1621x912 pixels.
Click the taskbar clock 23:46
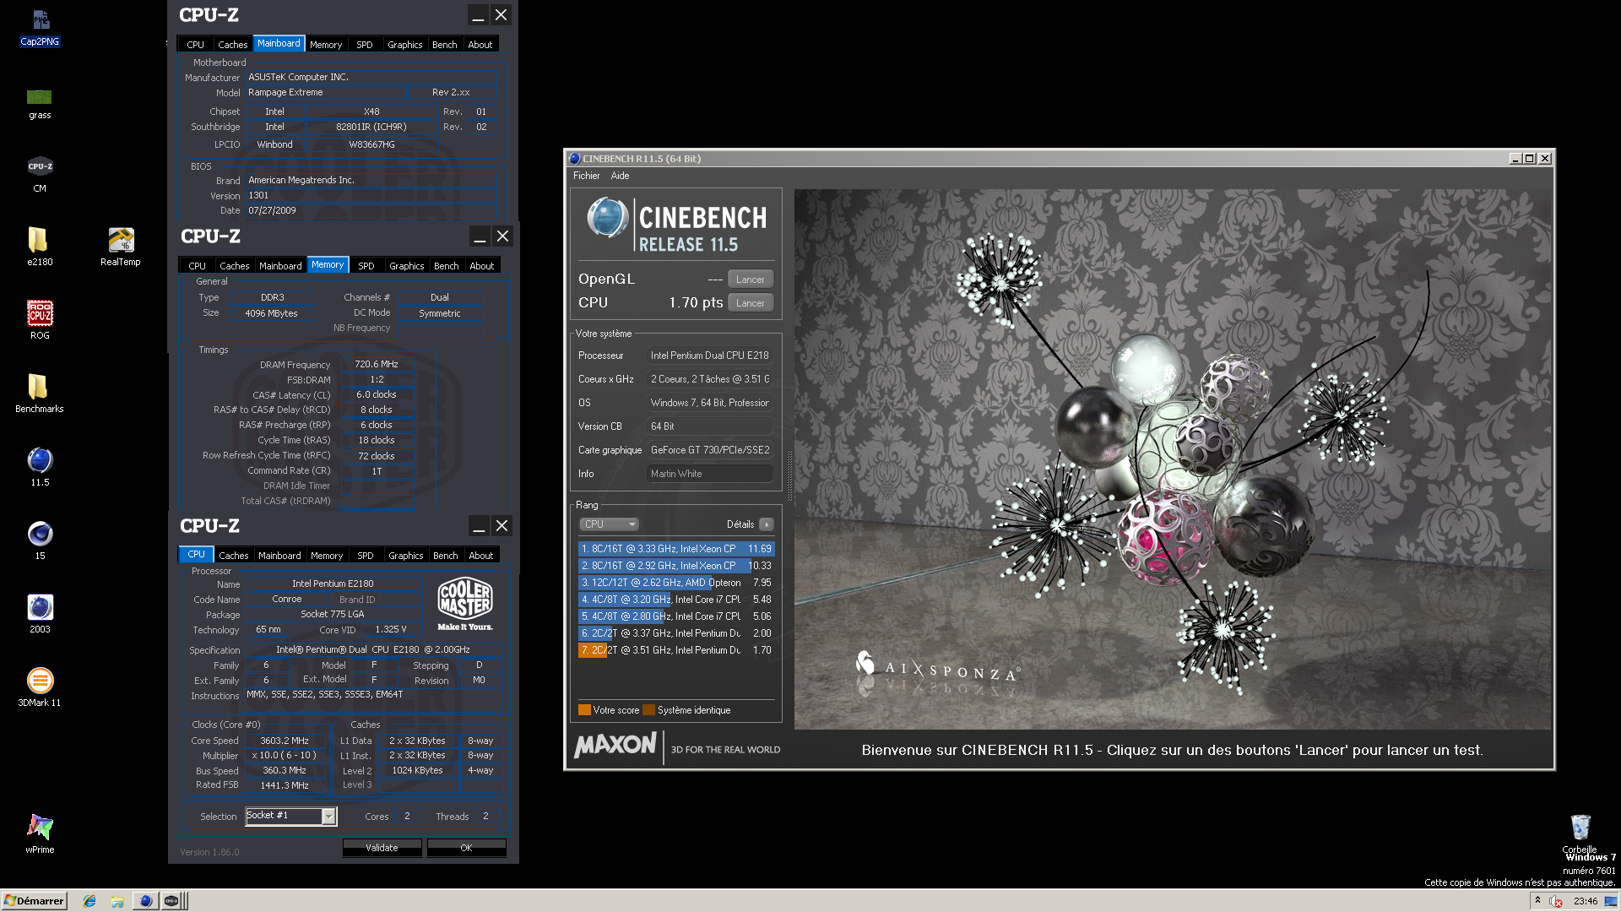click(1585, 901)
